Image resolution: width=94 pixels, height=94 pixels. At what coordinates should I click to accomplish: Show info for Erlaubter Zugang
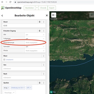pos(44,31)
